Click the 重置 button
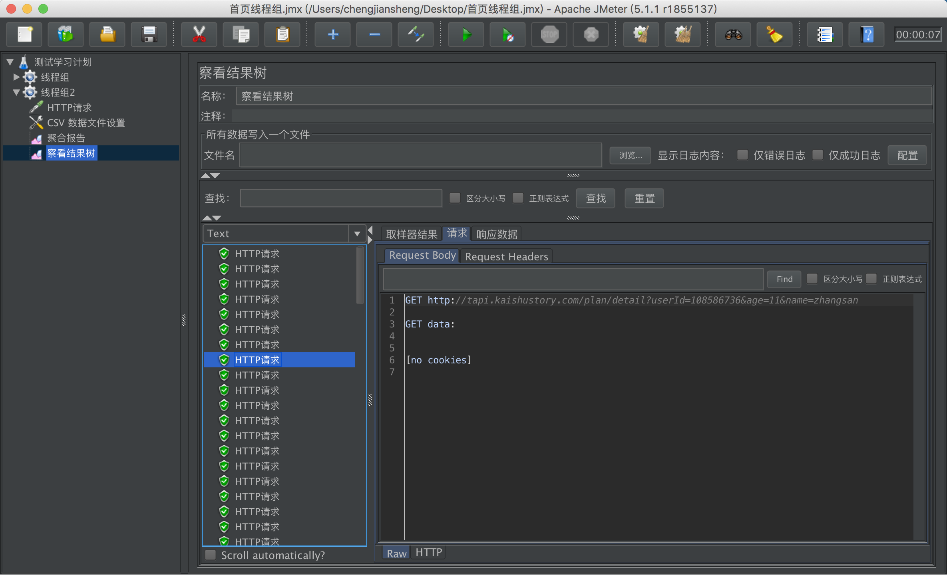This screenshot has height=575, width=947. pyautogui.click(x=644, y=198)
